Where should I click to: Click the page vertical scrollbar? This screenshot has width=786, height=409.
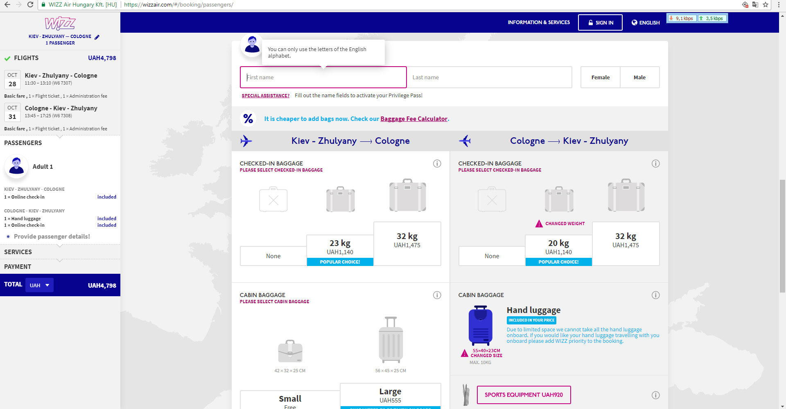pos(782,236)
